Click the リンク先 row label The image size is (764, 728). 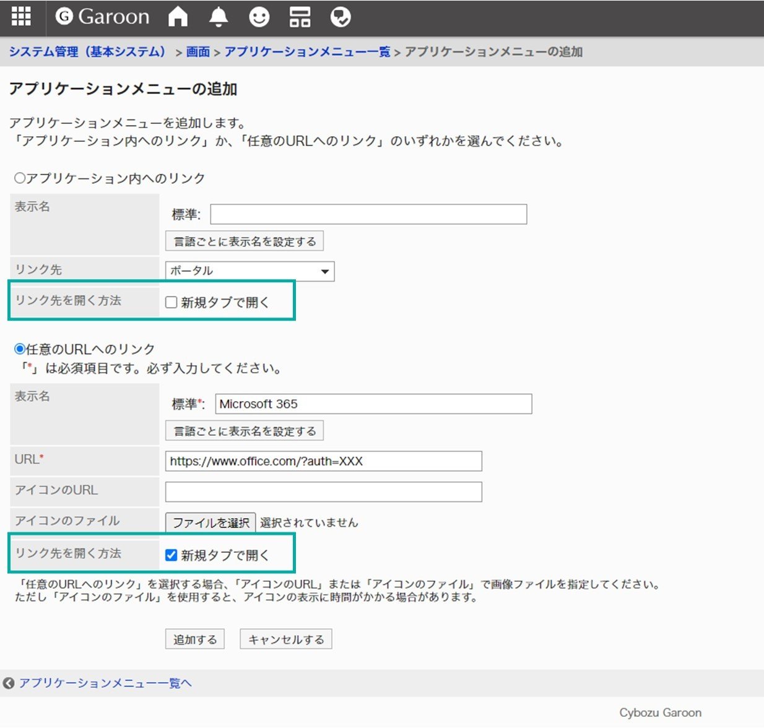(38, 270)
